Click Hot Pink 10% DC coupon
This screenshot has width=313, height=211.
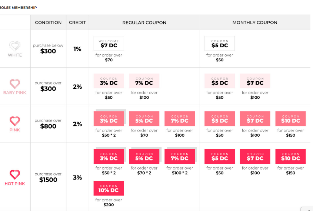coord(109,188)
